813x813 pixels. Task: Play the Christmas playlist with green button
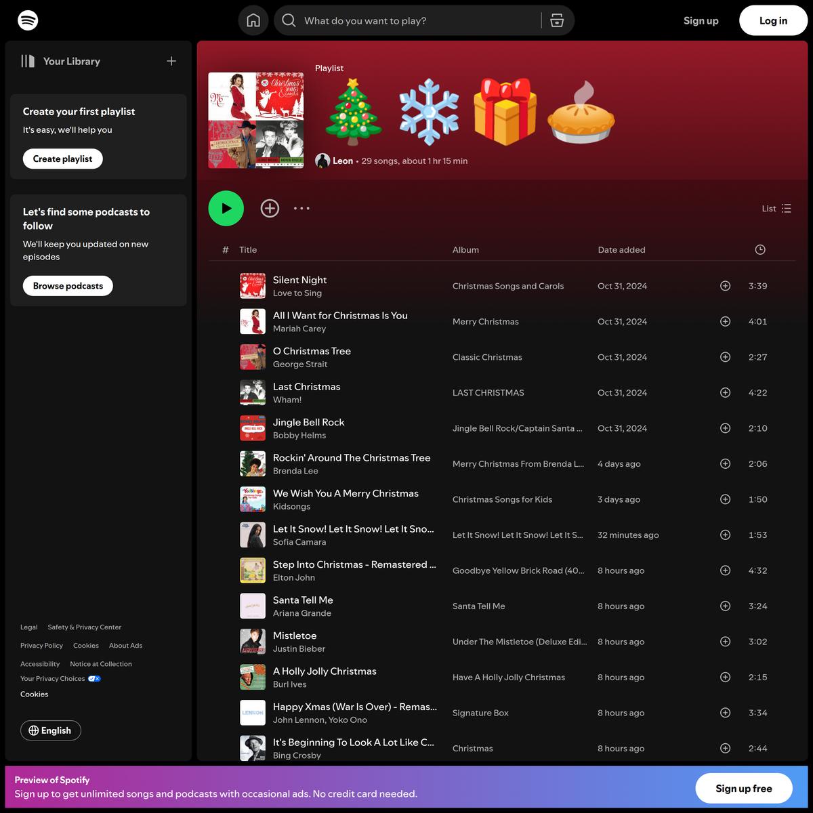tap(226, 209)
